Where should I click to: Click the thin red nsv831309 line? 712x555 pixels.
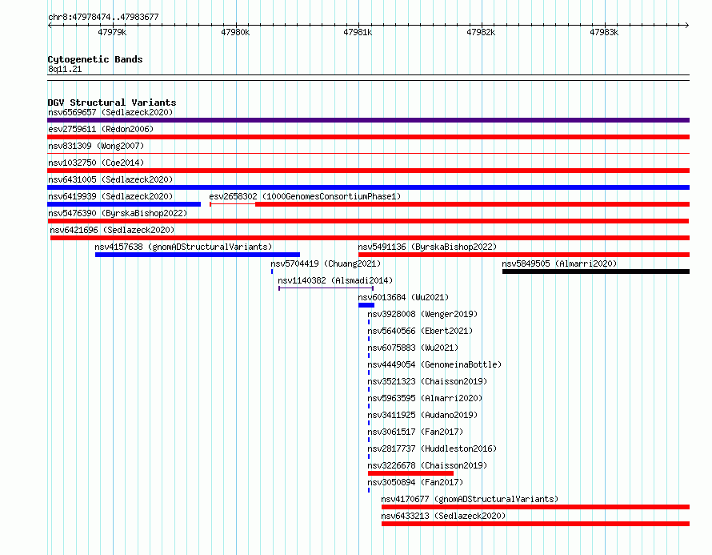pos(368,154)
